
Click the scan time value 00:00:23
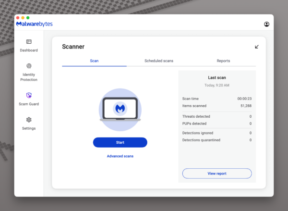tap(244, 99)
